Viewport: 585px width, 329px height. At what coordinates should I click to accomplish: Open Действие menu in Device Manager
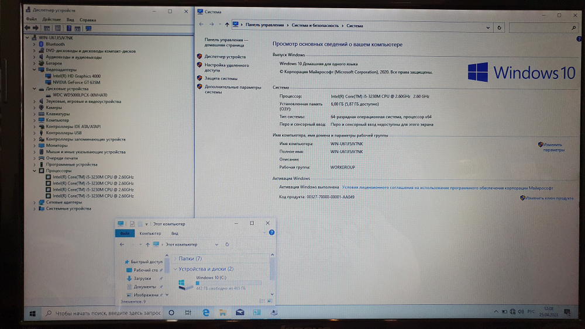pos(51,19)
